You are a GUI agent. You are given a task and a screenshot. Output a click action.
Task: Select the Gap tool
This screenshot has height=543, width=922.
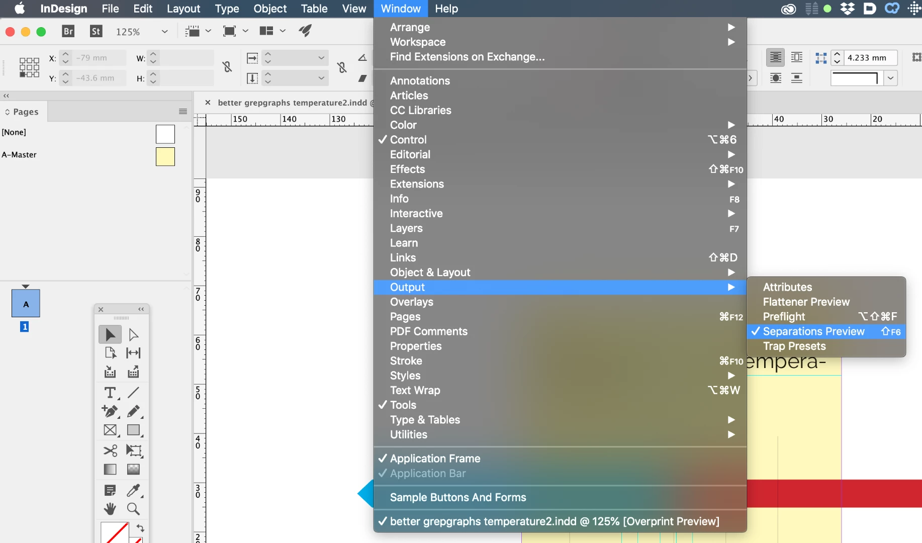[133, 353]
